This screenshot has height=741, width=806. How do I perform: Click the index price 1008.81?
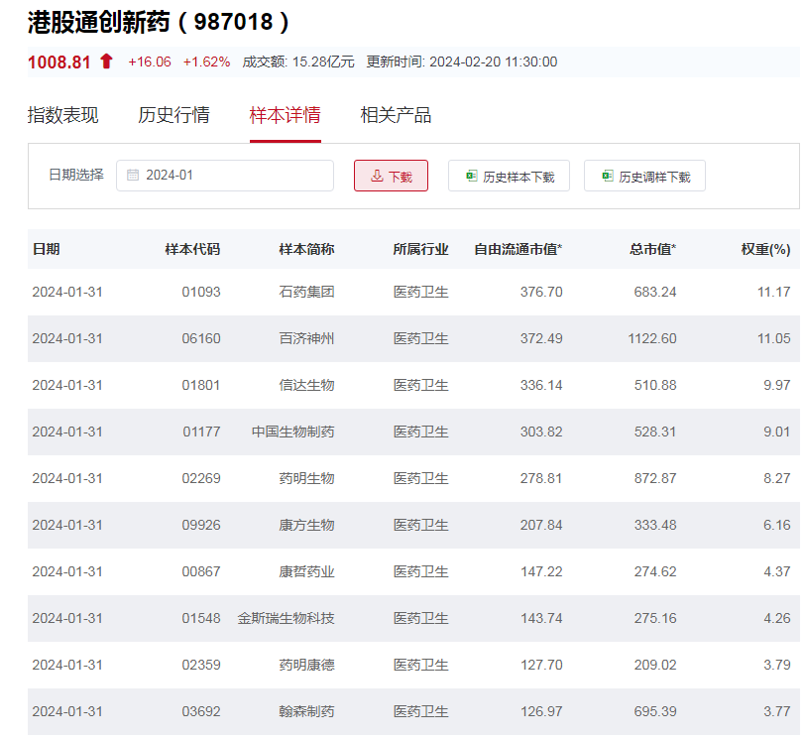pyautogui.click(x=59, y=62)
